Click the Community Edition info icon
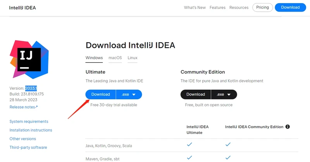Image resolution: width=310 pixels, height=162 pixels. [x=288, y=127]
